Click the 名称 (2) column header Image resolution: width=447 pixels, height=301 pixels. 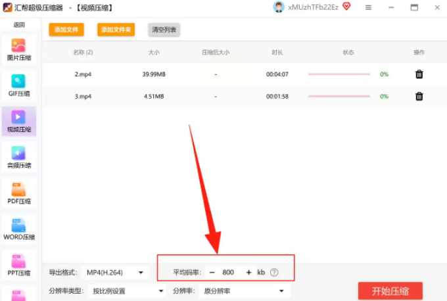click(83, 52)
